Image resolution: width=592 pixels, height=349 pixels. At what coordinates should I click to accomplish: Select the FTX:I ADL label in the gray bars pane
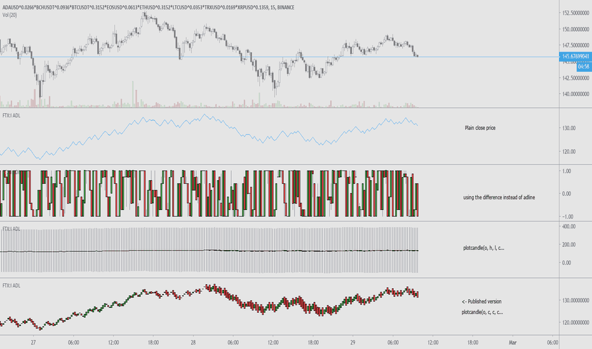pyautogui.click(x=11, y=229)
